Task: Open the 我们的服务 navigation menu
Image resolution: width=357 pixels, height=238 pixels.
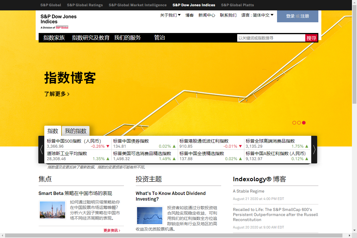Action: (x=128, y=38)
